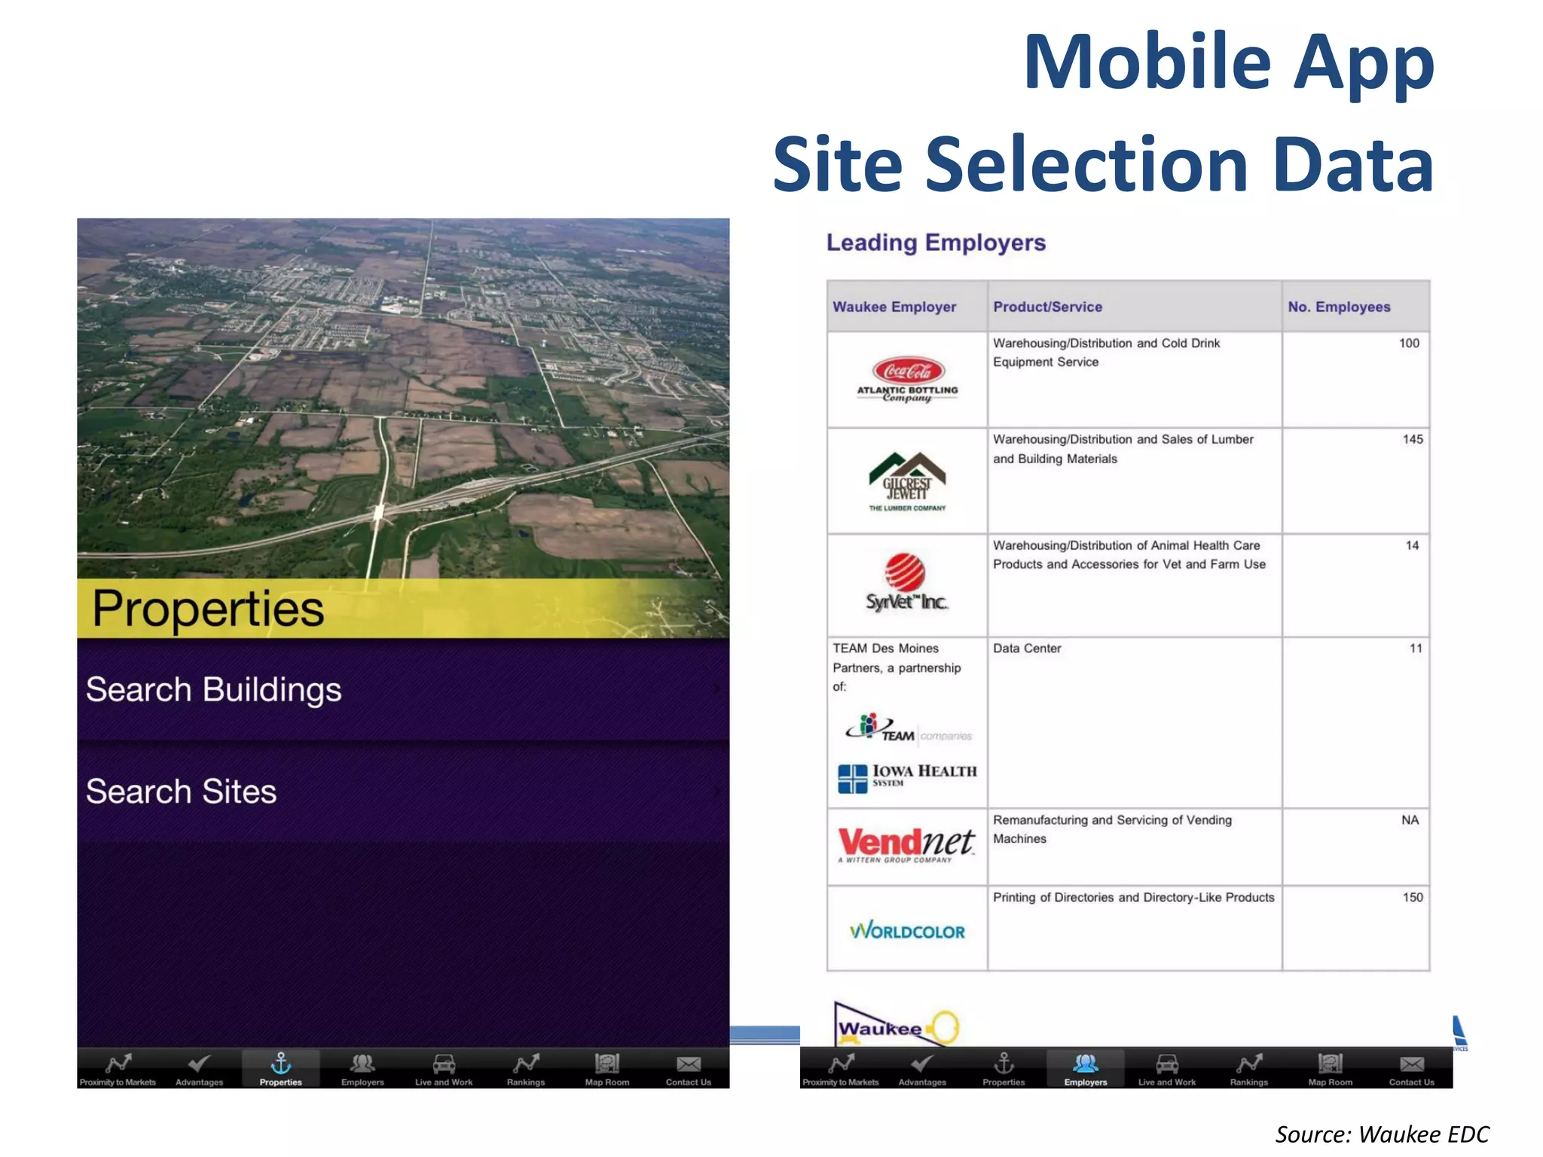Open Rankings chart icon in right app
Viewport: 1543px width, 1157px height.
(x=1249, y=1064)
